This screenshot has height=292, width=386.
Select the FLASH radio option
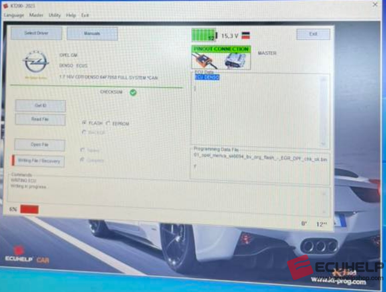pyautogui.click(x=84, y=122)
